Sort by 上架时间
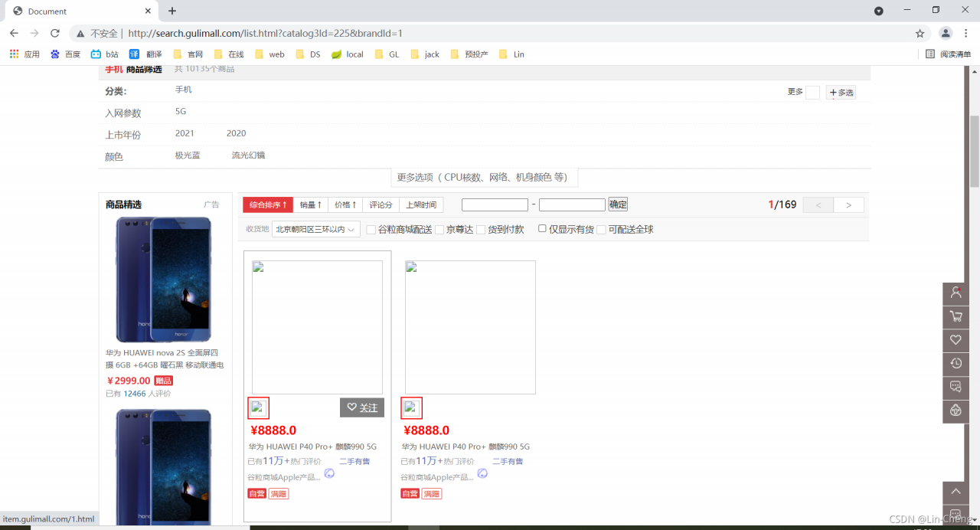 (421, 204)
